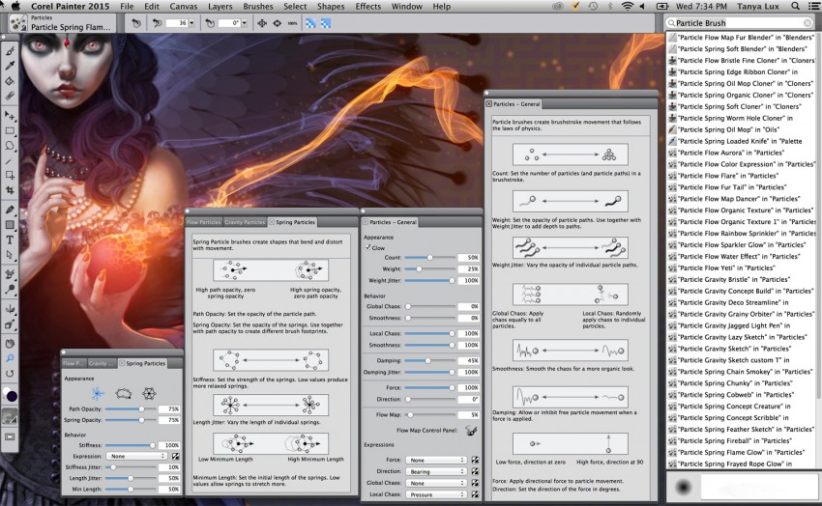The width and height of the screenshot is (822, 506).
Task: Select the paper selector in the toolbox
Action: click(x=10, y=417)
